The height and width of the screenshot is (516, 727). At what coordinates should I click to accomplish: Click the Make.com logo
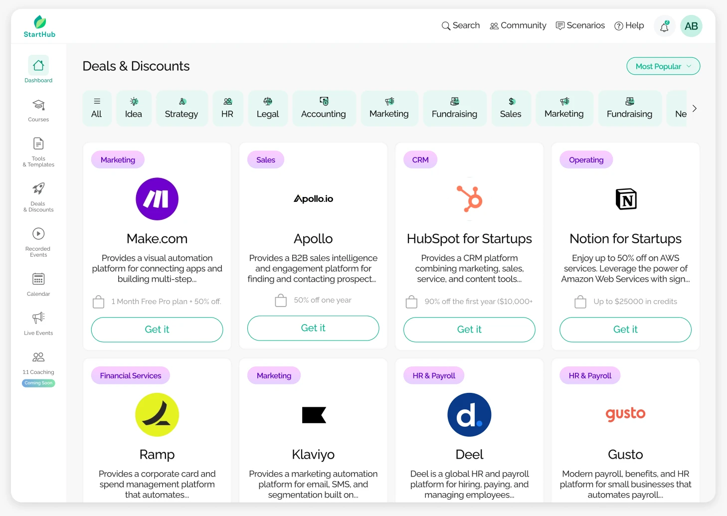157,199
